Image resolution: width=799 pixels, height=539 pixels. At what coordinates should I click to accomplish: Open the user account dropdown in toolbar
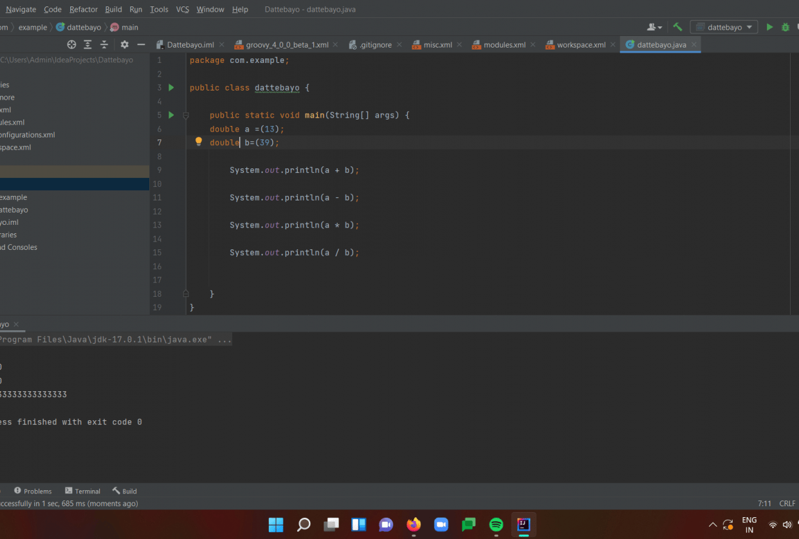[x=654, y=27]
